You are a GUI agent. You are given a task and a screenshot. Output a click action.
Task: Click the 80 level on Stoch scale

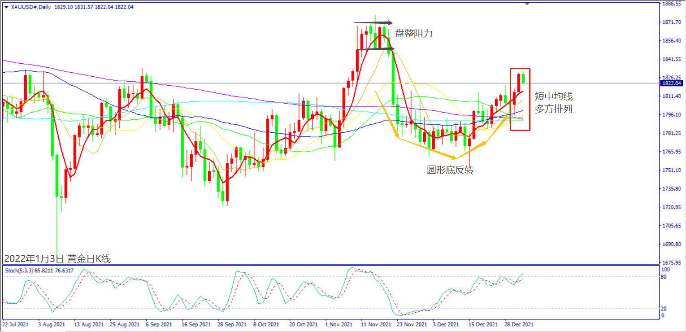664,277
